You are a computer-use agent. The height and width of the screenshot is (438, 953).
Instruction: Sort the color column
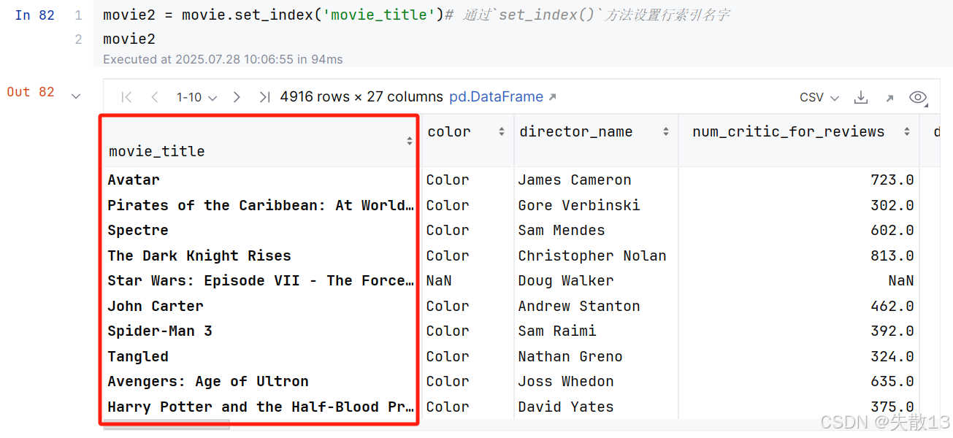tap(502, 131)
